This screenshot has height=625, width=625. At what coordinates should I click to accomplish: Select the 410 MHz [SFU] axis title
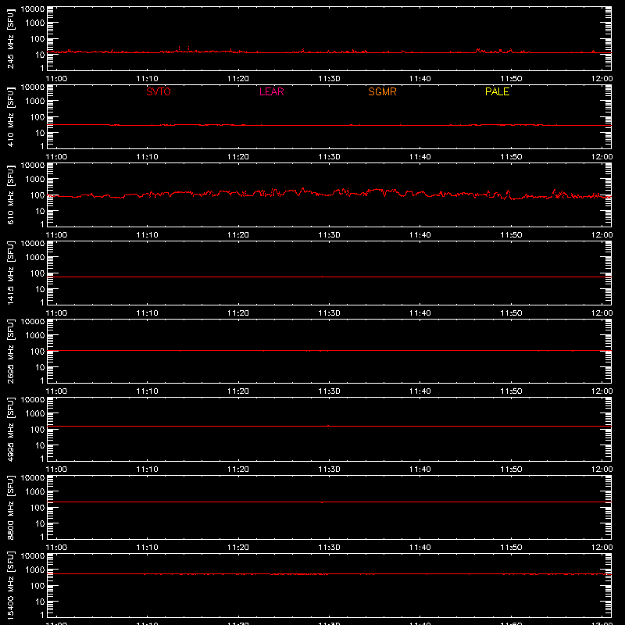click(10, 116)
